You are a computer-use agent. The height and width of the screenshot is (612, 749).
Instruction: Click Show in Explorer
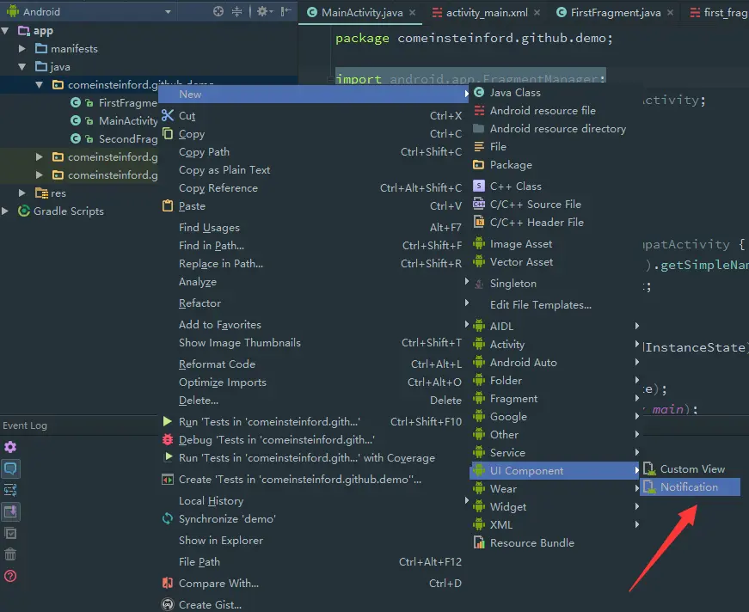(315, 540)
